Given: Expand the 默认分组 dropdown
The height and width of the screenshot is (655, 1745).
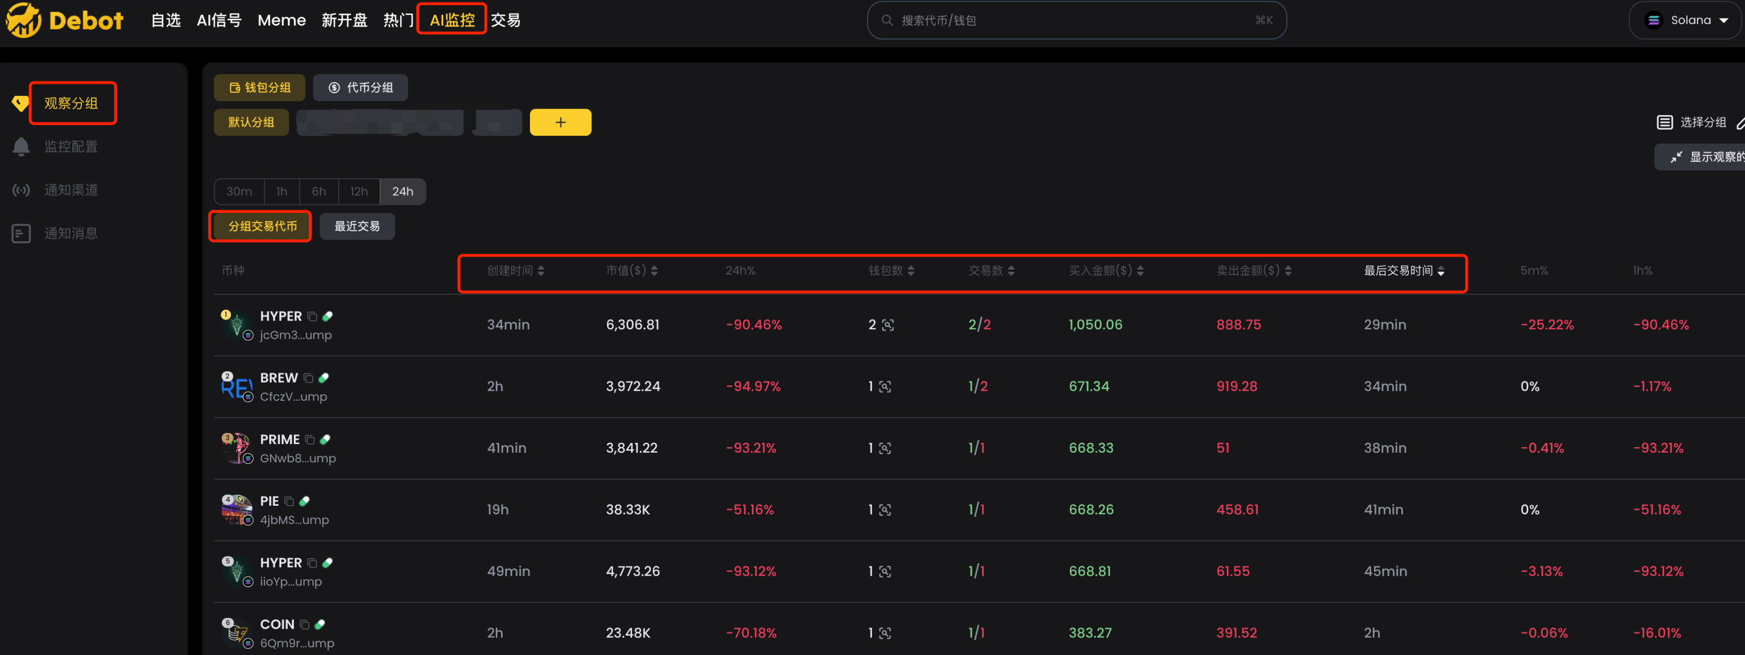Looking at the screenshot, I should 254,121.
